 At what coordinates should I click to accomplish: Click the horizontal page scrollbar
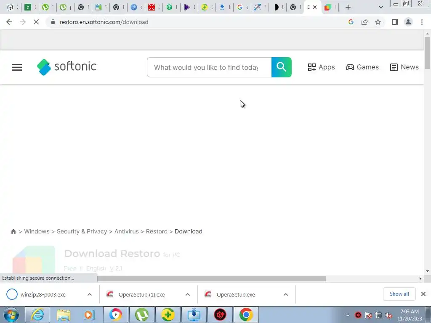coord(211,279)
